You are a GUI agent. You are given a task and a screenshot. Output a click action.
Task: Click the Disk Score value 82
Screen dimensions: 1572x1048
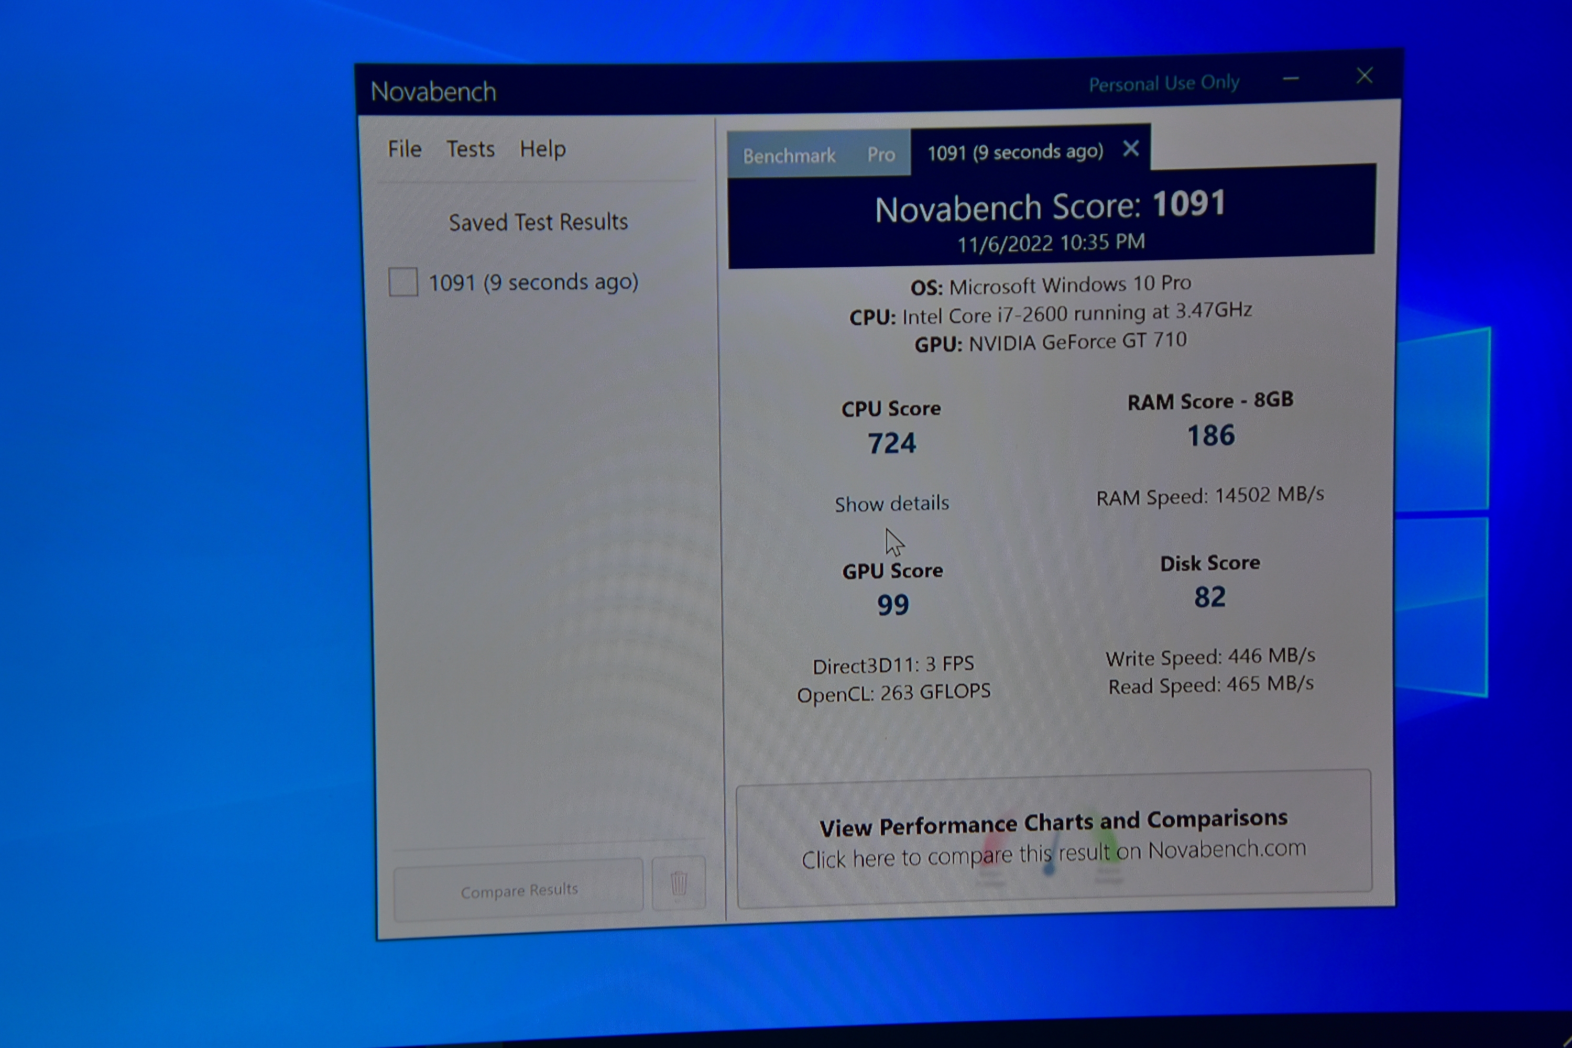click(1210, 597)
